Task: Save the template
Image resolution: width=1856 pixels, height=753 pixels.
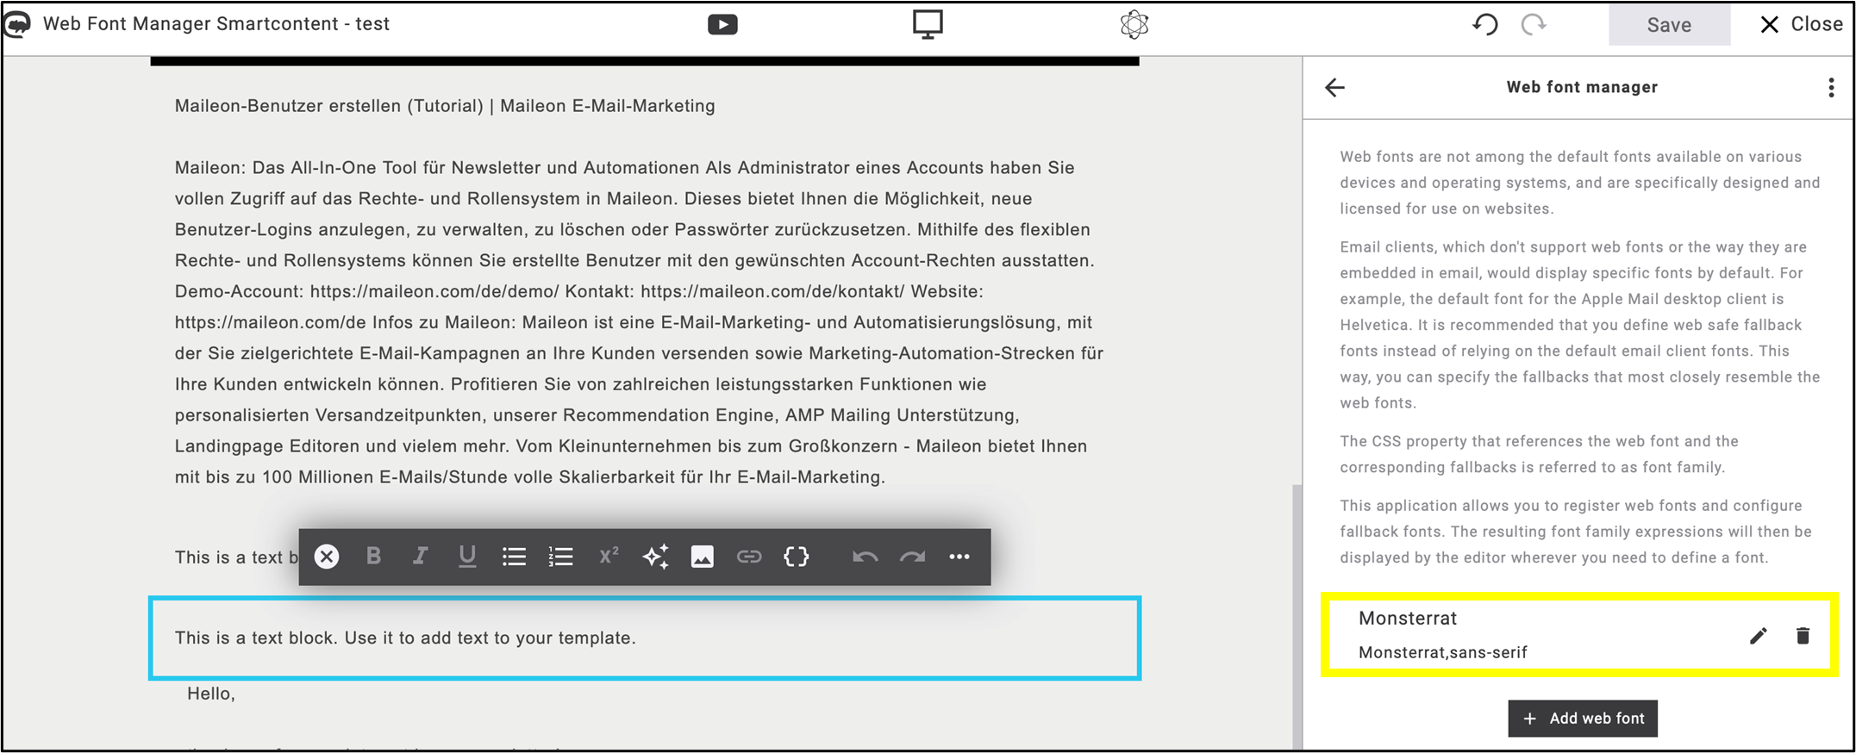Action: click(x=1669, y=25)
